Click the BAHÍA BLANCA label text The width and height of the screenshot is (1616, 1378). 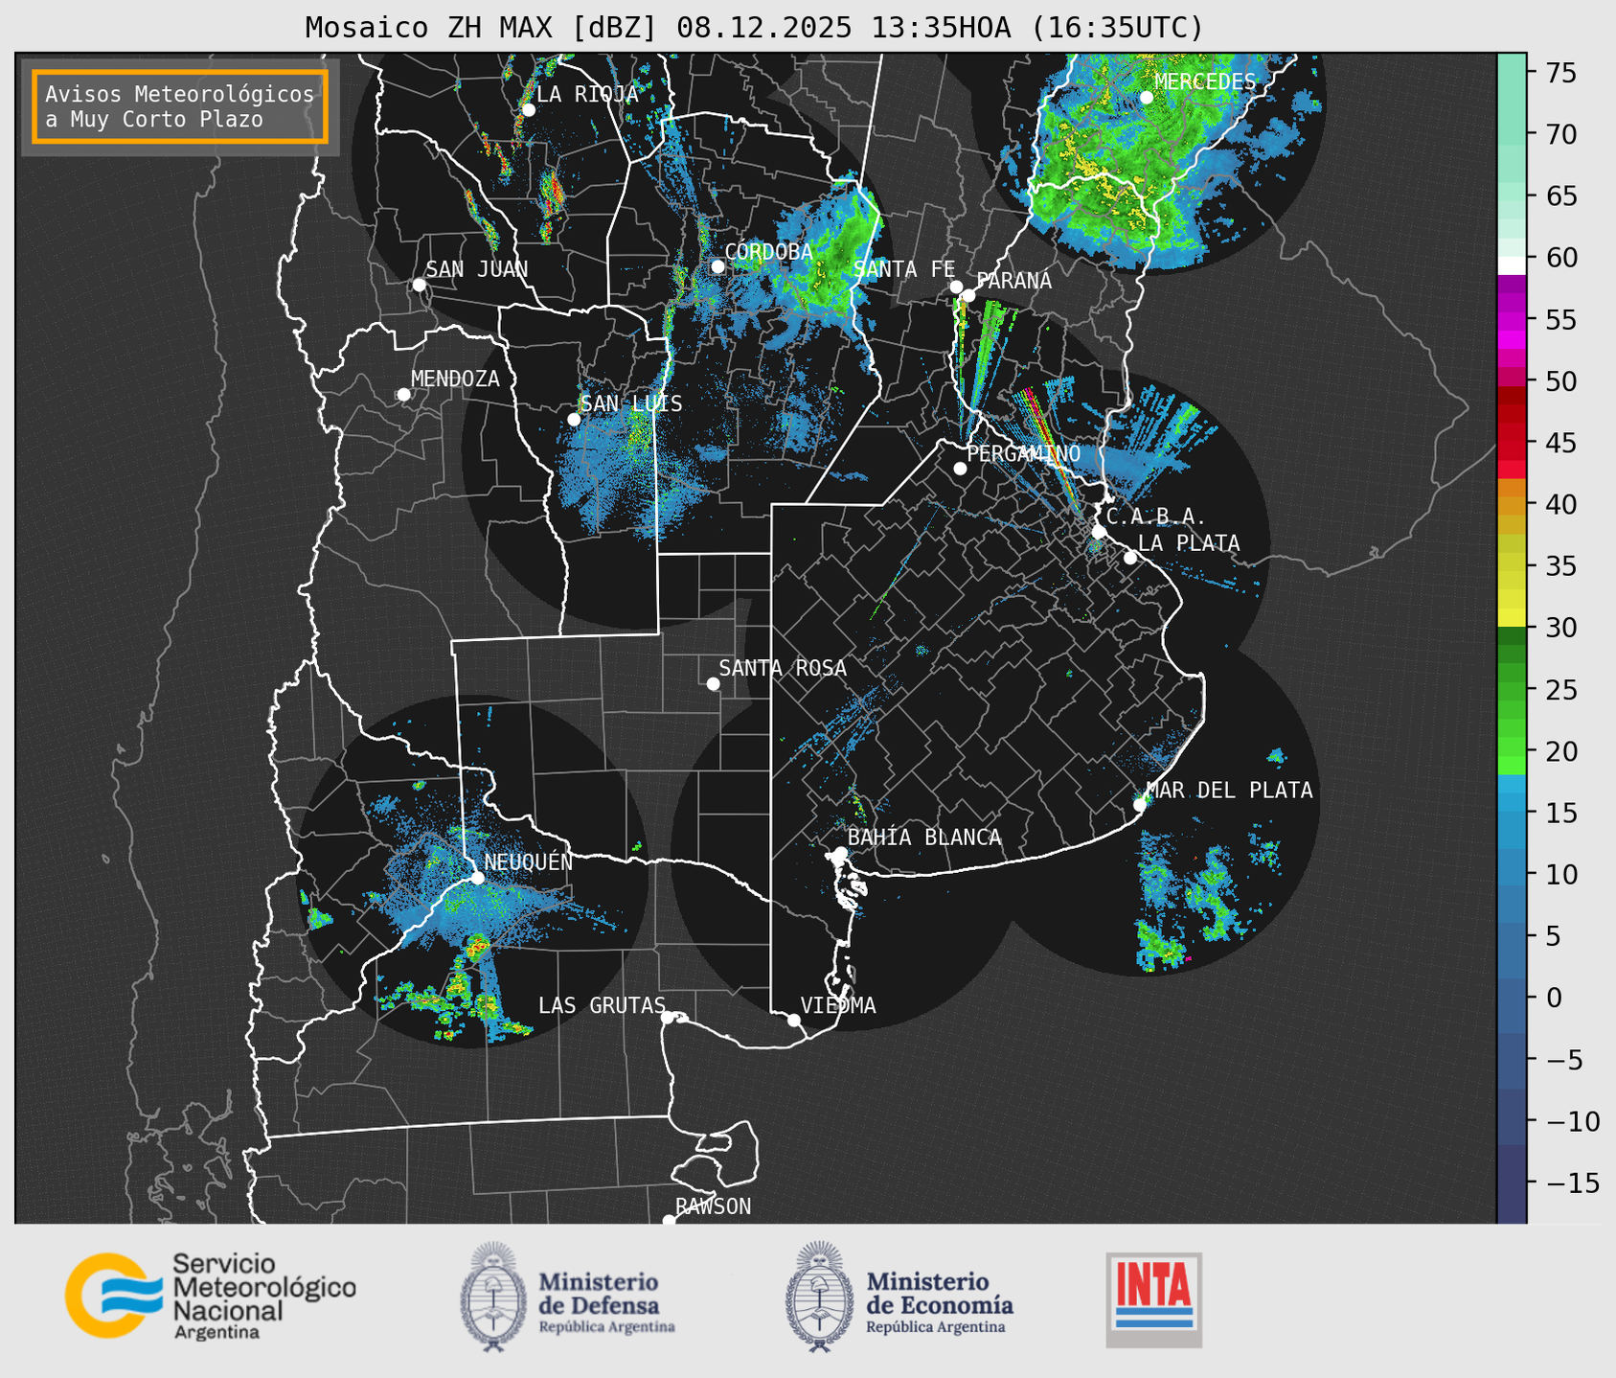click(924, 838)
